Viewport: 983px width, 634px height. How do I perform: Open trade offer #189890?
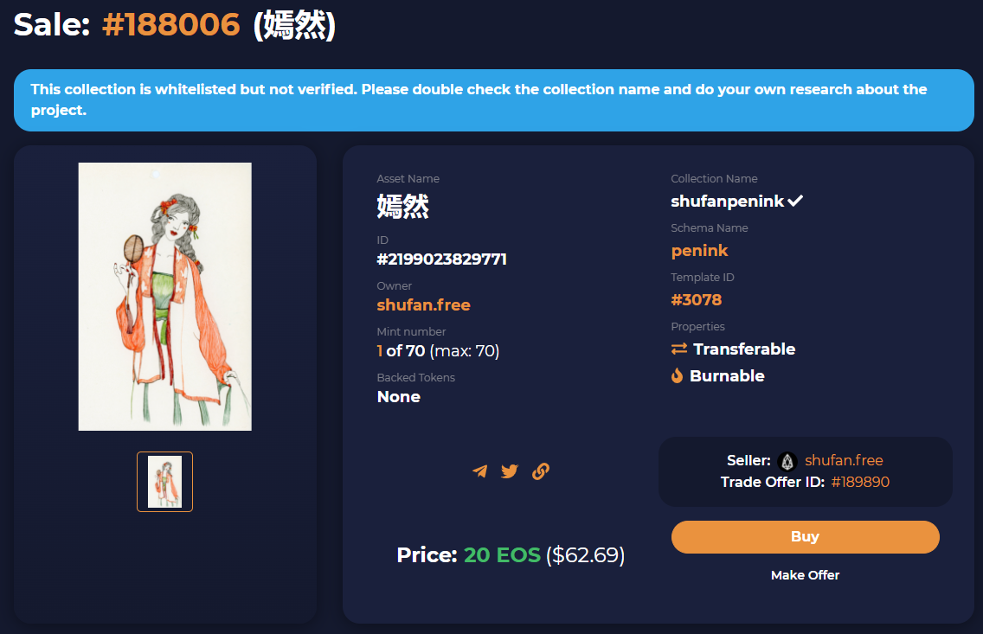tap(860, 482)
